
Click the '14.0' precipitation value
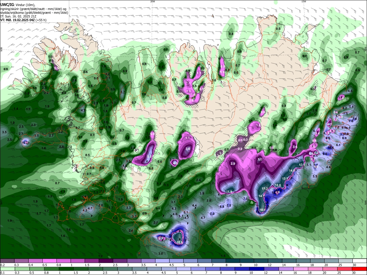coord(292,170)
